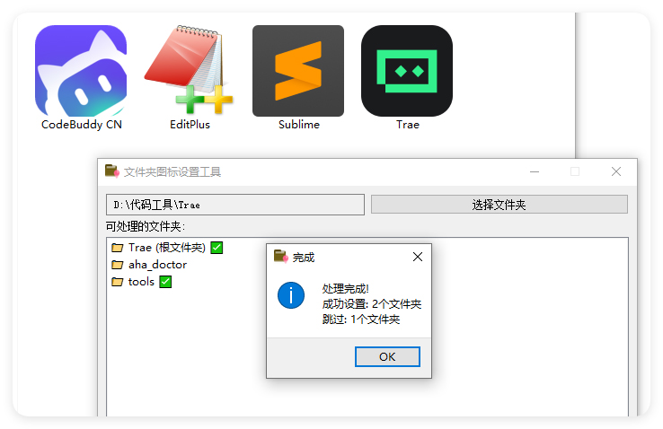The image size is (663, 429).
Task: Click the D:\代码工具\Trae path field
Action: (x=235, y=205)
